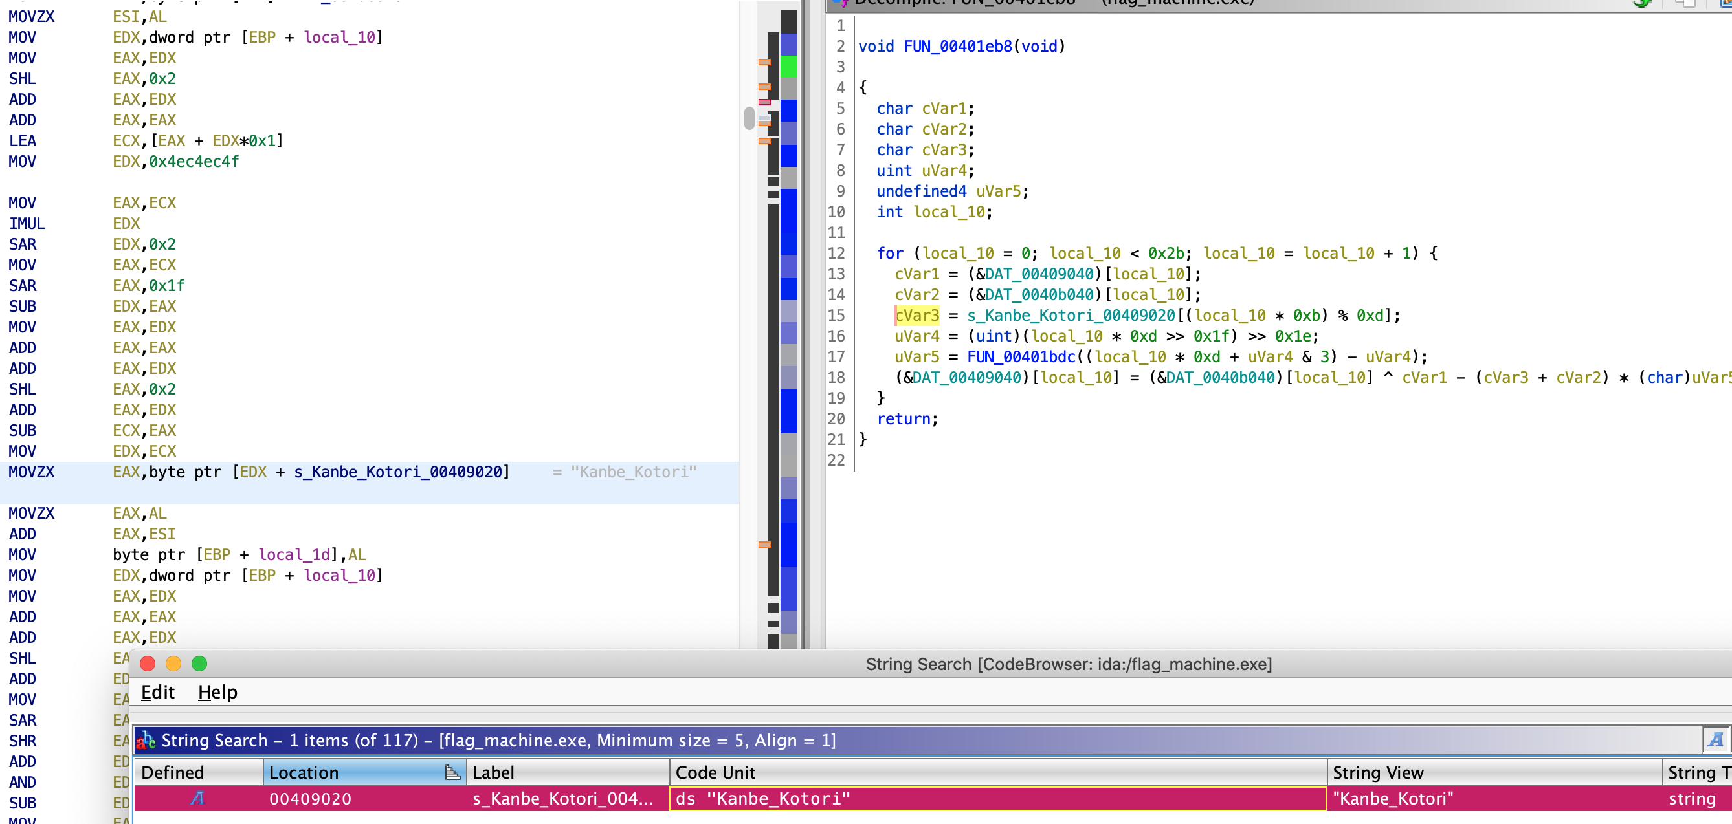The width and height of the screenshot is (1732, 824).
Task: Click the MOV EDX,ECX instruction
Action: click(x=92, y=451)
